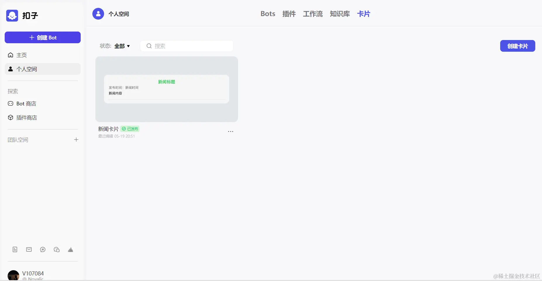
Task: Open Bot 商店
Action: pyautogui.click(x=43, y=104)
